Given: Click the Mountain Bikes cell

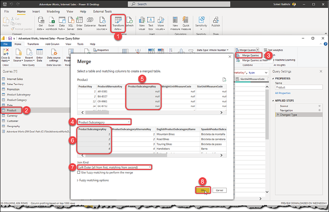Looking at the screenshot, I should (178, 134).
